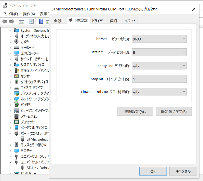Image resolution: width=203 pixels, height=181 pixels.
Task: Select the STMicroelectronics COM port tree item
Action: tap(38, 139)
